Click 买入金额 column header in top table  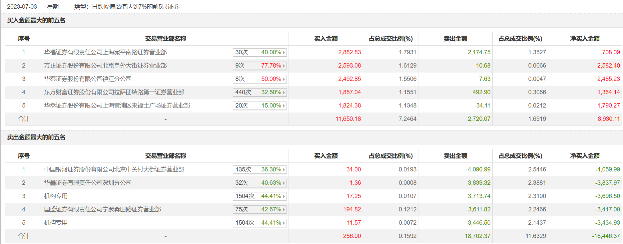click(x=326, y=39)
